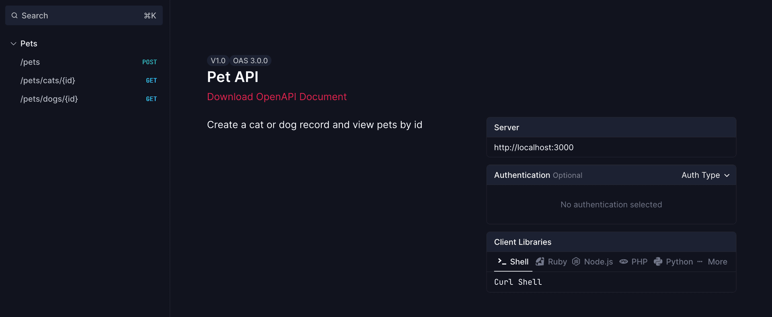Select the /pets/dogs/{id} endpoint
772x317 pixels.
49,99
